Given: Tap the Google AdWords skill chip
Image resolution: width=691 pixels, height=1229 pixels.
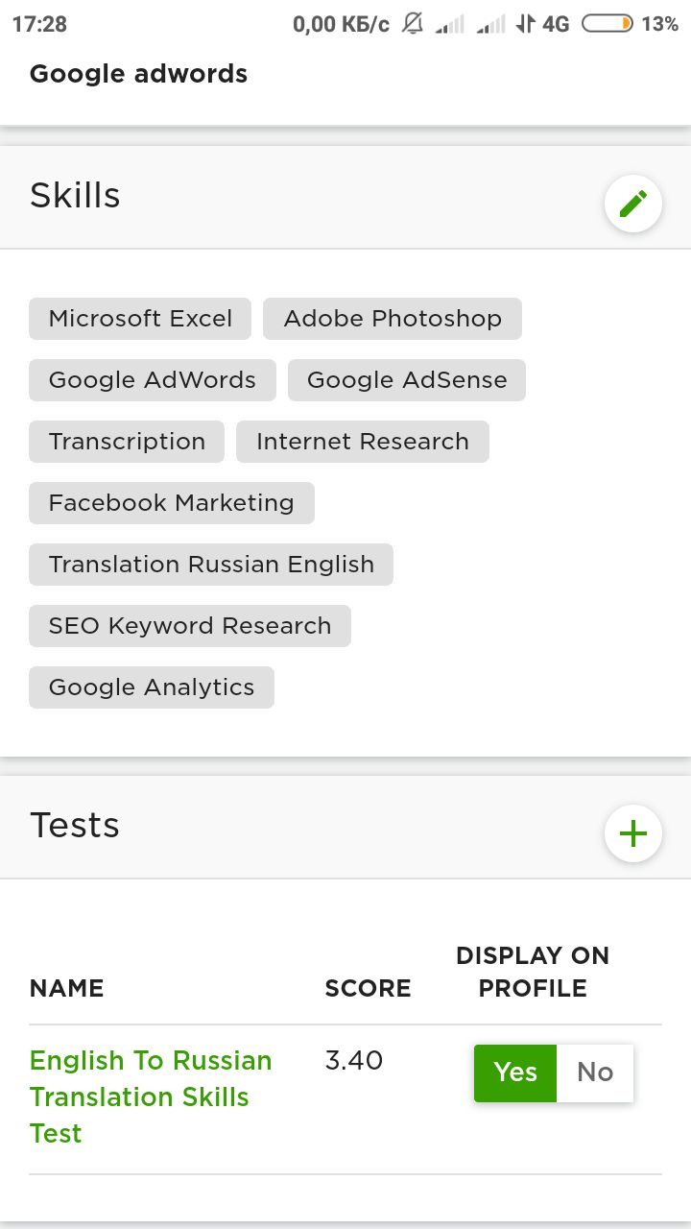Looking at the screenshot, I should pos(153,380).
